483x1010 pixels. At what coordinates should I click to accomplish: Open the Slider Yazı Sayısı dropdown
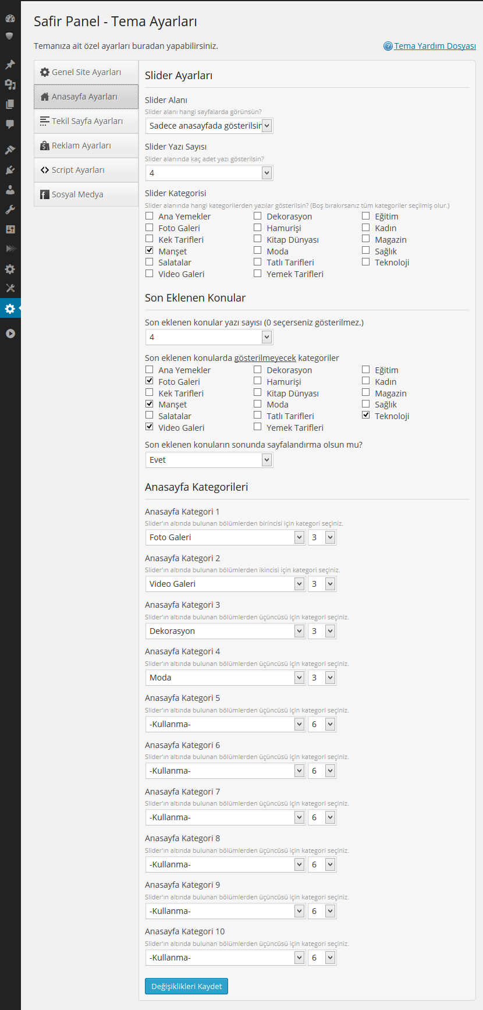209,173
